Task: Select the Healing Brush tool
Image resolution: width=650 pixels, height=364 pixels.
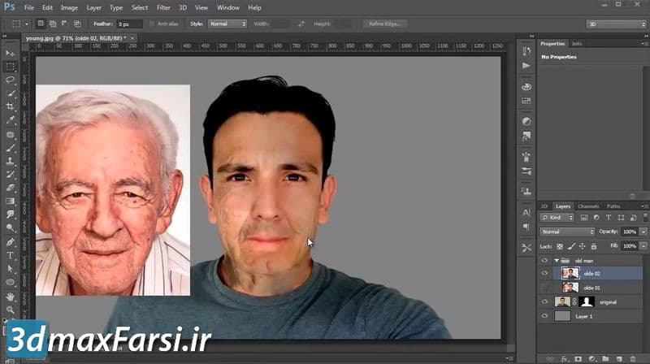Action: [11, 134]
